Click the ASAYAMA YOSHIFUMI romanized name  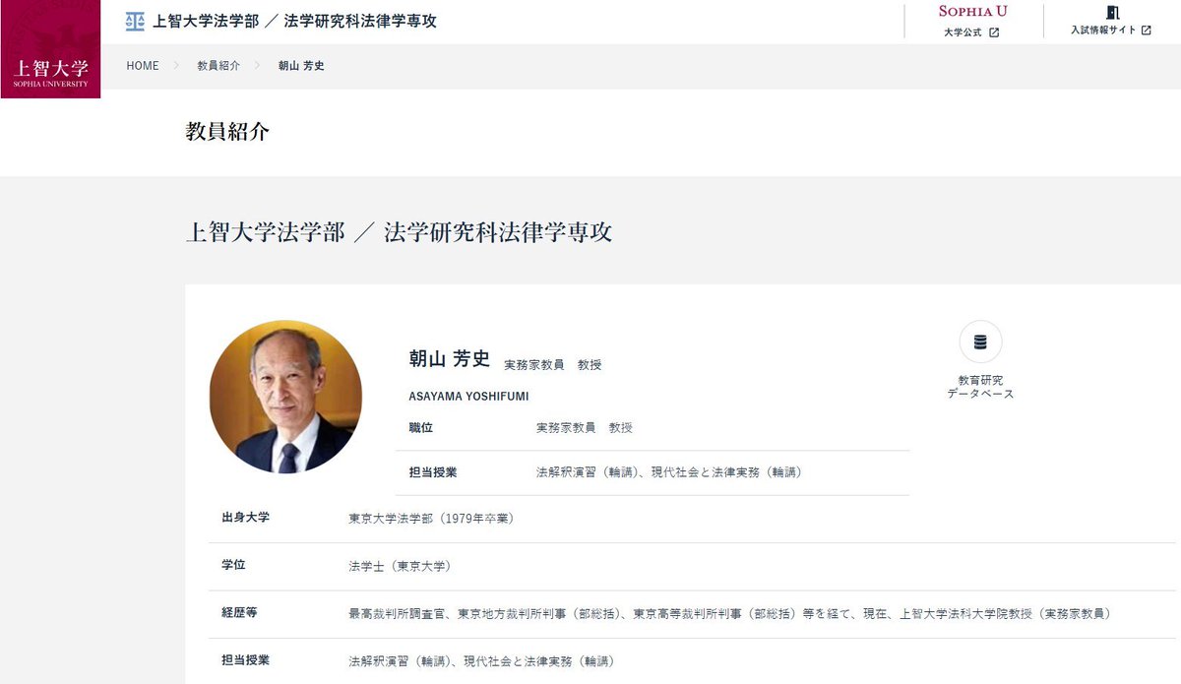click(468, 397)
